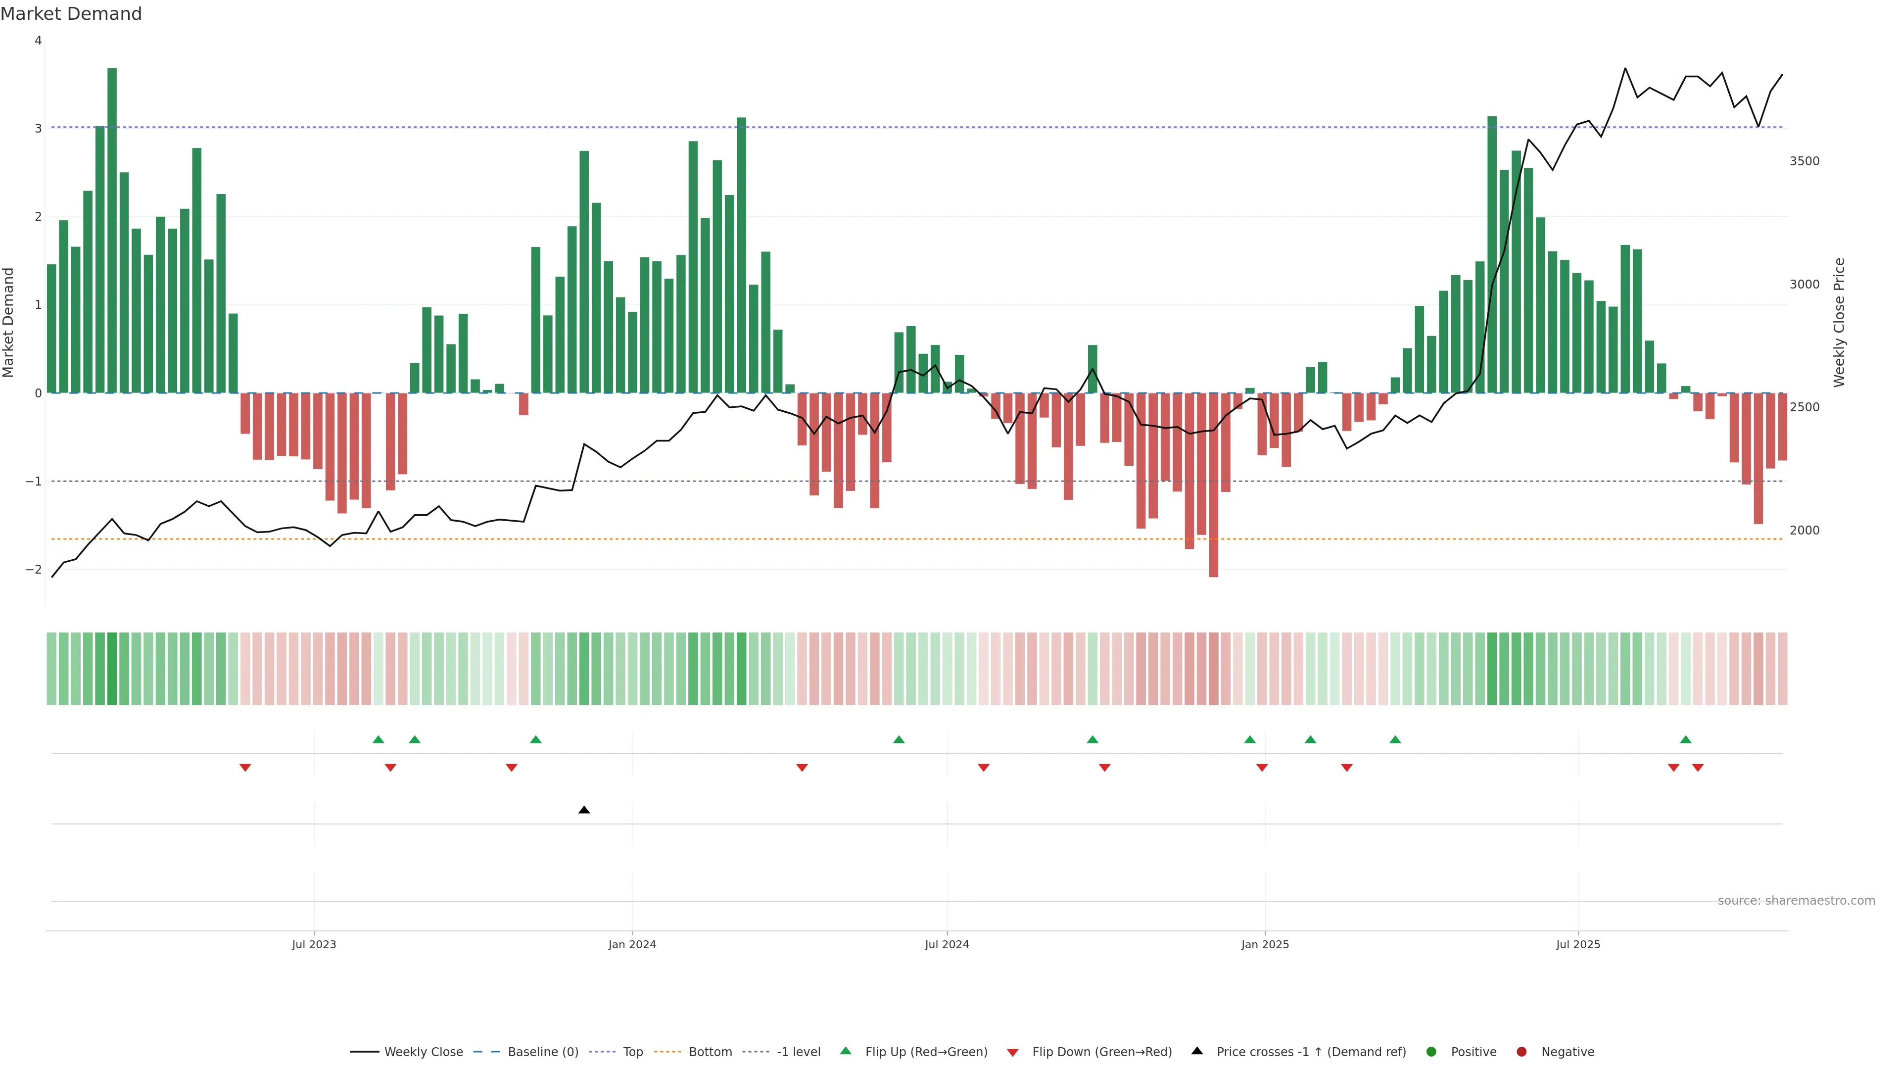Toggle the -1 level legend entry
Screen dimensions: 1900x1069
click(798, 1051)
